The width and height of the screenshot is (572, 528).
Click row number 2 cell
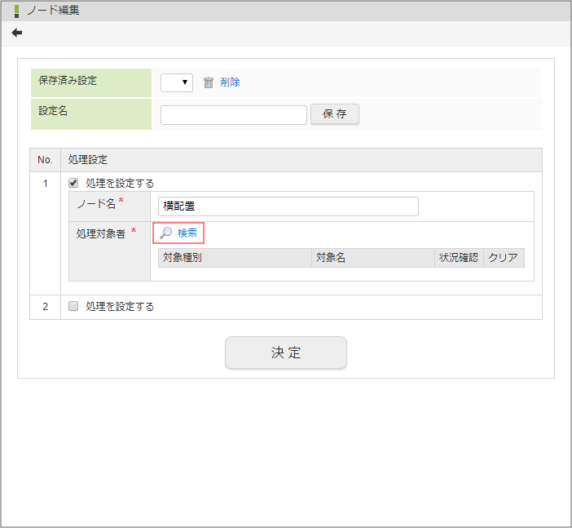pyautogui.click(x=46, y=307)
